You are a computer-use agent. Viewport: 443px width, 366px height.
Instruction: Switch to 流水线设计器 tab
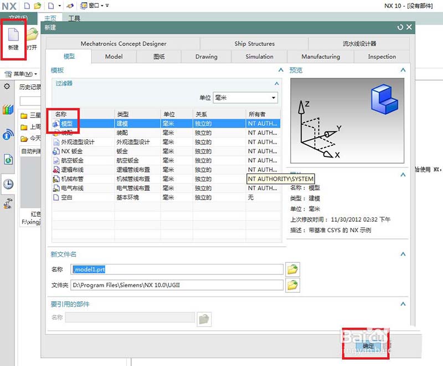pyautogui.click(x=359, y=44)
